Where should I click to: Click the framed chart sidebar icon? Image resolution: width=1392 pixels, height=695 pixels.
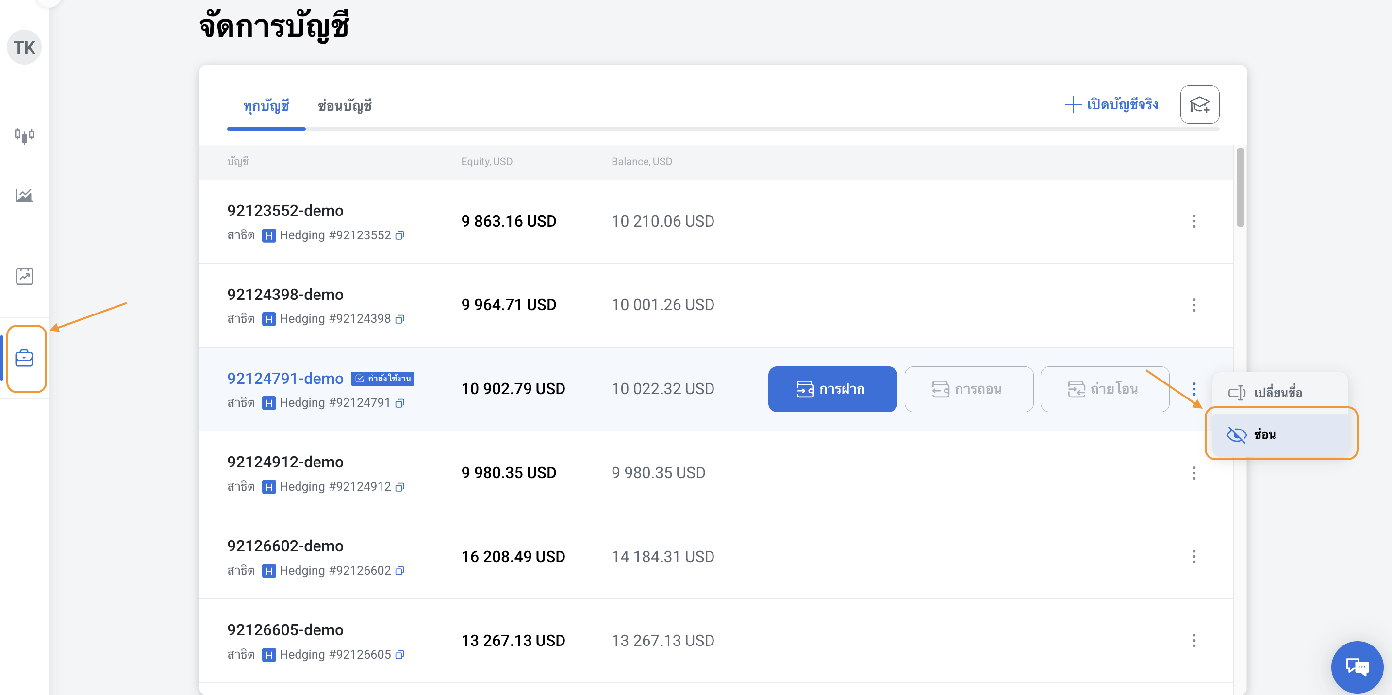24,276
